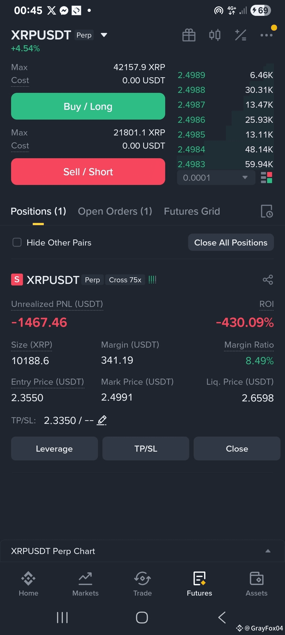The height and width of the screenshot is (635, 285).
Task: Switch to the Futures Grid tab
Action: coord(192,211)
